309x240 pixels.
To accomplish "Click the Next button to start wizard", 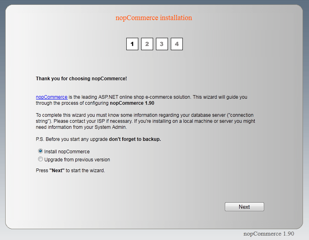I will click(x=244, y=207).
